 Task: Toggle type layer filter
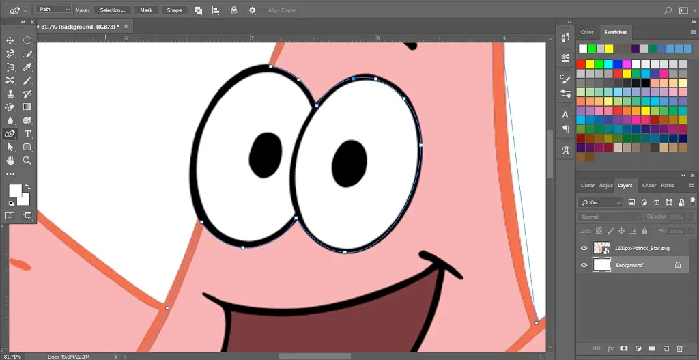(656, 202)
